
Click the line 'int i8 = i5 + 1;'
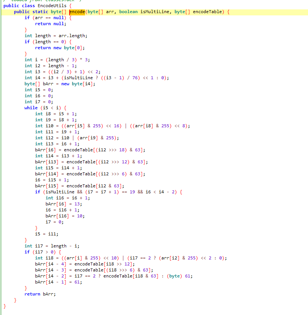click(56, 114)
